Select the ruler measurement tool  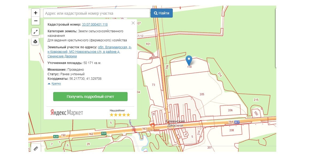coord(36,149)
